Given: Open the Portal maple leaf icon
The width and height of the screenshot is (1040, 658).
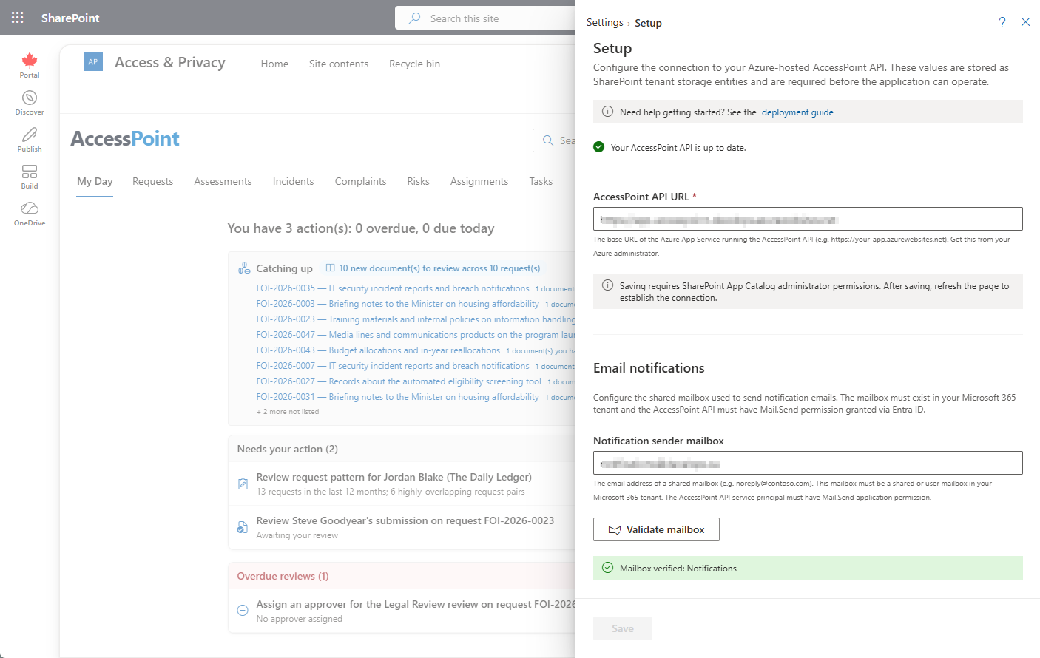Looking at the screenshot, I should click(30, 61).
